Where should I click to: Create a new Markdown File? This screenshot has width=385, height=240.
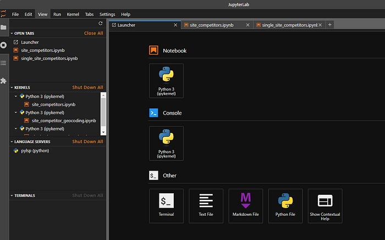tap(245, 206)
